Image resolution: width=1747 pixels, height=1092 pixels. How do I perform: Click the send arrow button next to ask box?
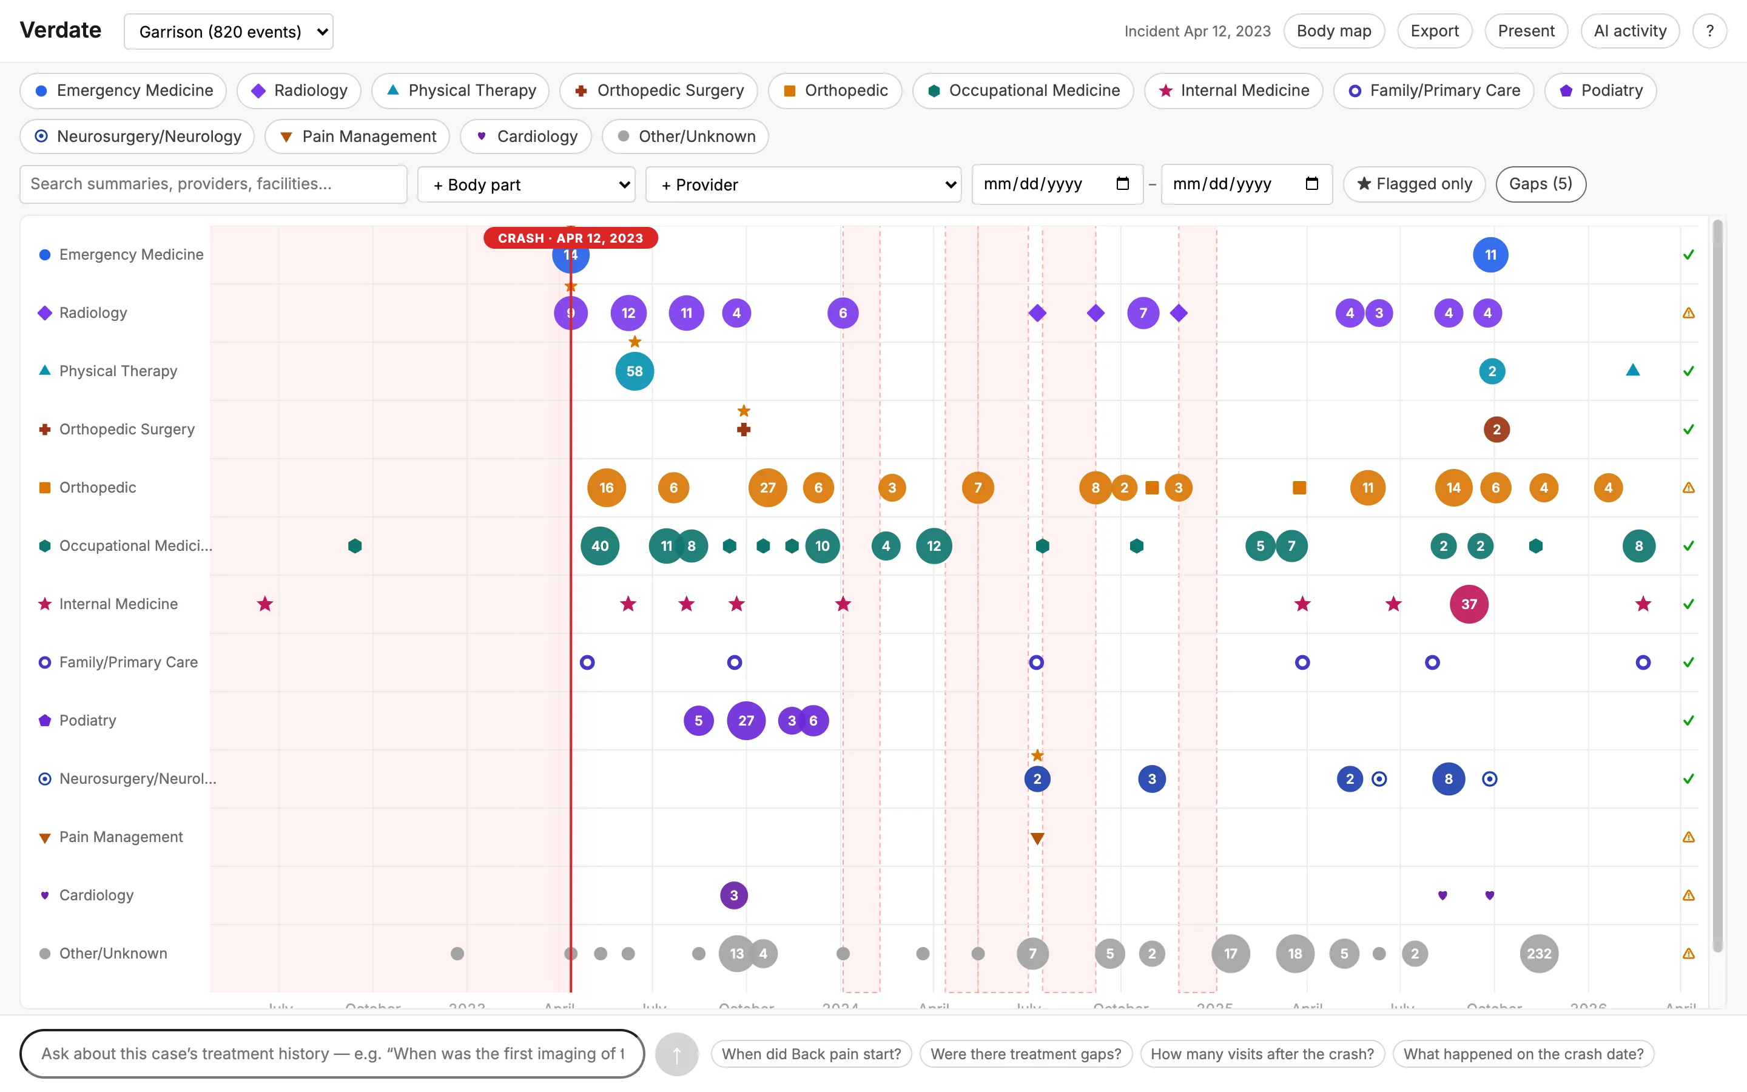(676, 1054)
